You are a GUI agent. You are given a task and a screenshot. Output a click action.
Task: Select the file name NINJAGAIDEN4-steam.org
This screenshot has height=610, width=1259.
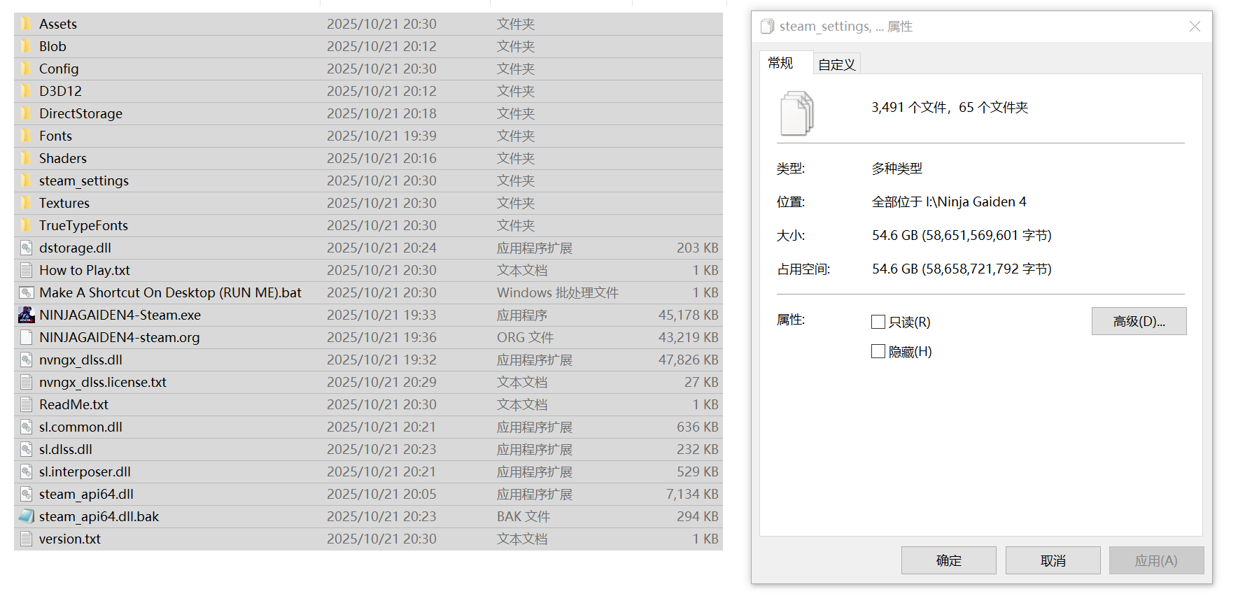coord(119,337)
